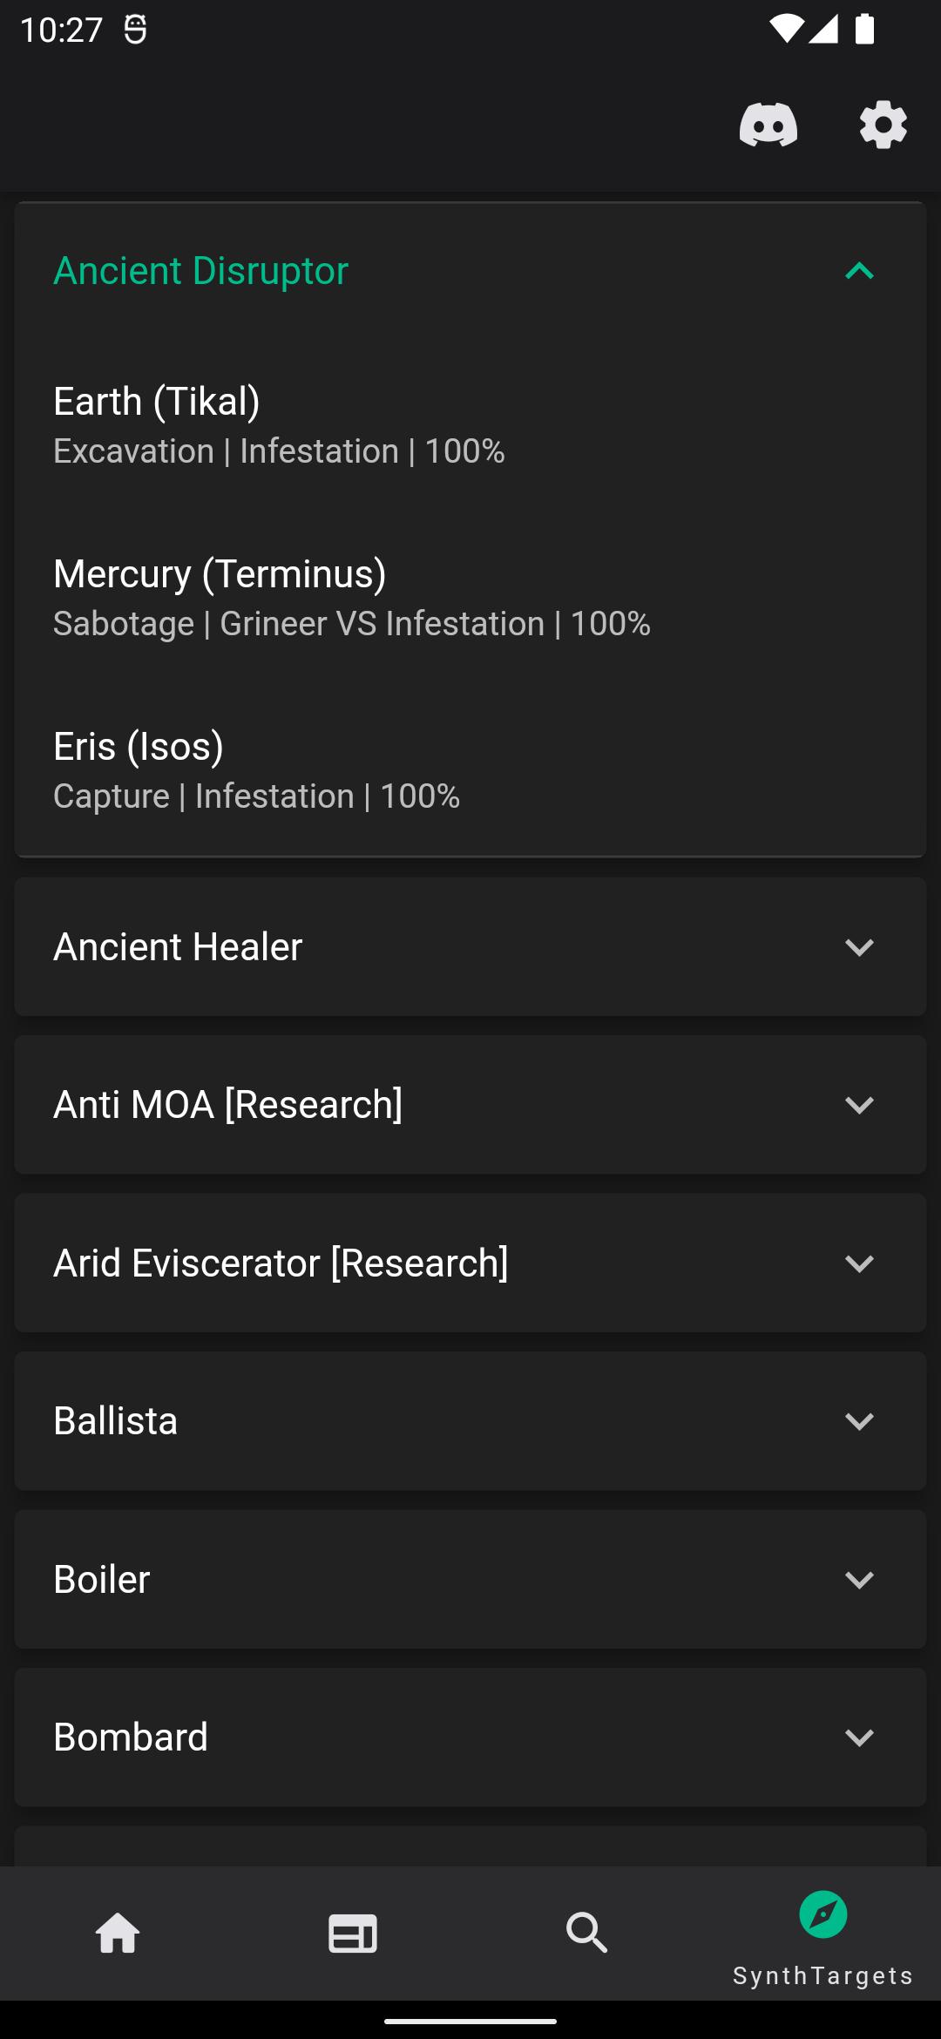Open the search tab icon
This screenshot has height=2039, width=941.
pyautogui.click(x=587, y=1933)
